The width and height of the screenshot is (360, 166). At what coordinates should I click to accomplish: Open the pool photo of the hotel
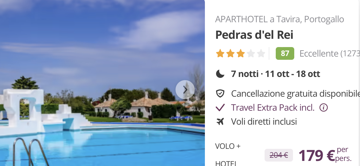[x=102, y=83]
